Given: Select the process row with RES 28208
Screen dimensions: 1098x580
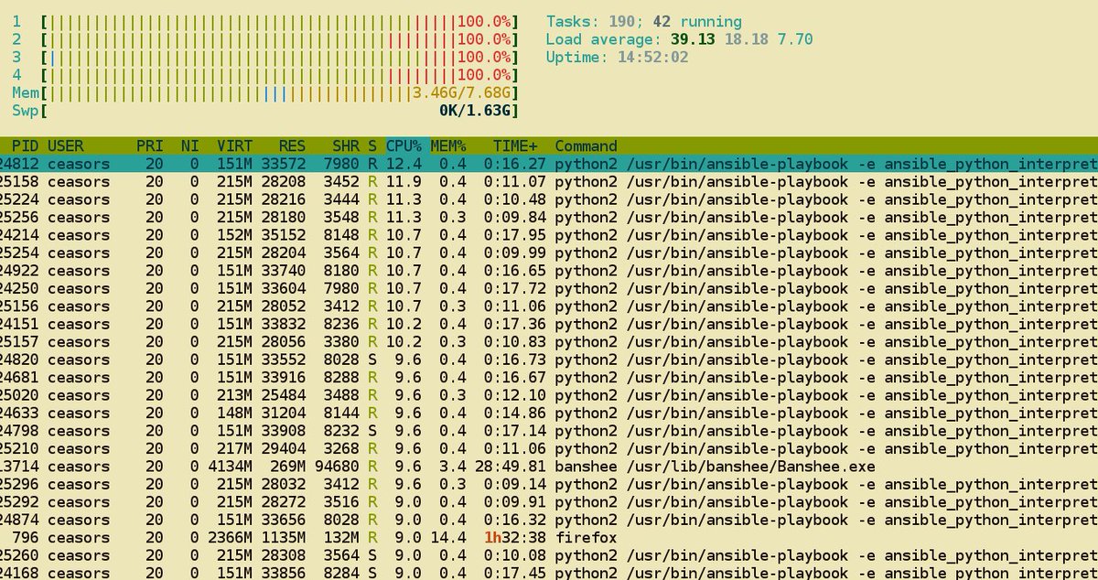Looking at the screenshot, I should tap(549, 181).
